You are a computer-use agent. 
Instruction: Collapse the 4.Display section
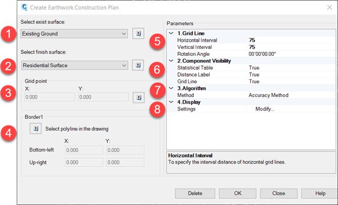(x=171, y=102)
